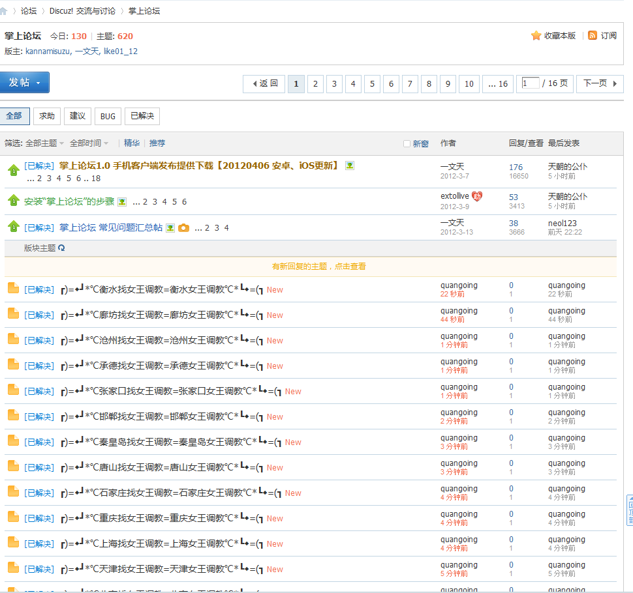Select the 已解决 category tab

tap(142, 116)
